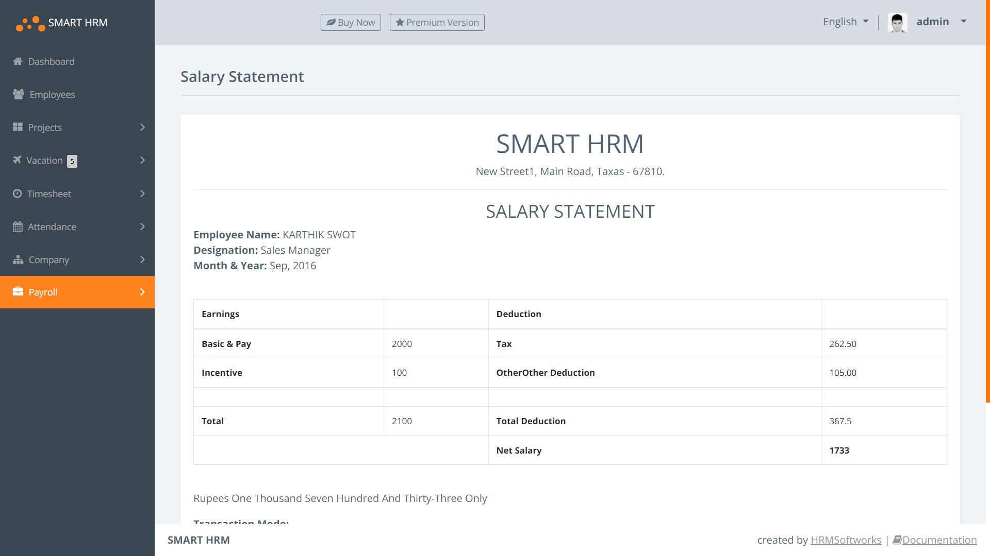
Task: Click the Payroll briefcase icon
Action: pyautogui.click(x=18, y=292)
